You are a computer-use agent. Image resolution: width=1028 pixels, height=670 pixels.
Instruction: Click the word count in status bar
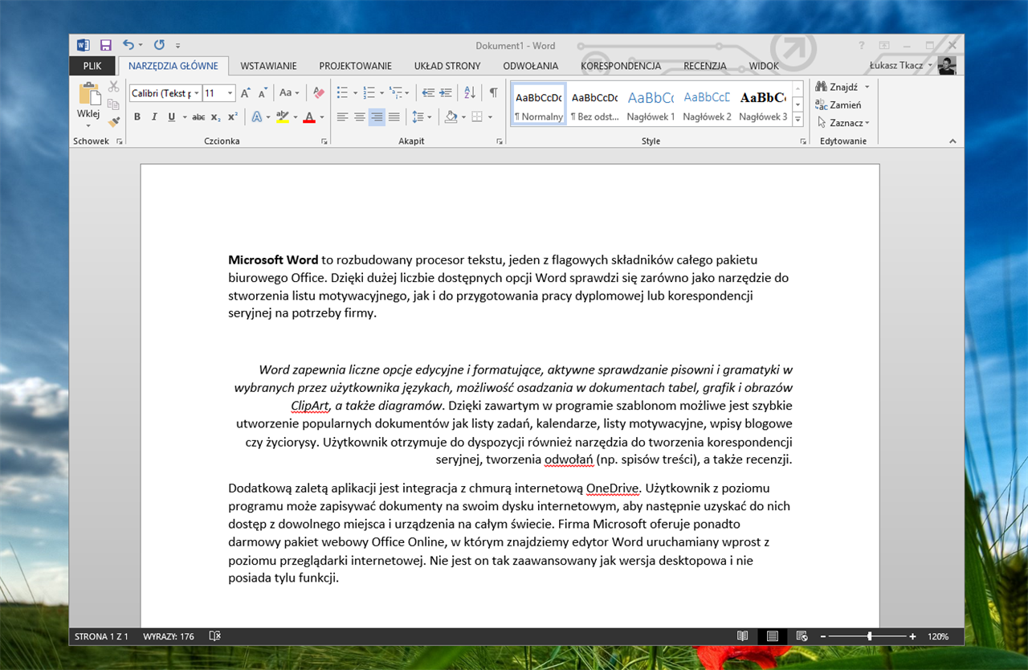(169, 636)
